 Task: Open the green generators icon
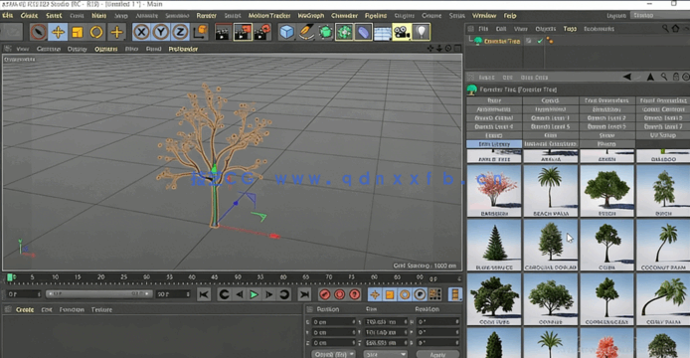tap(325, 32)
